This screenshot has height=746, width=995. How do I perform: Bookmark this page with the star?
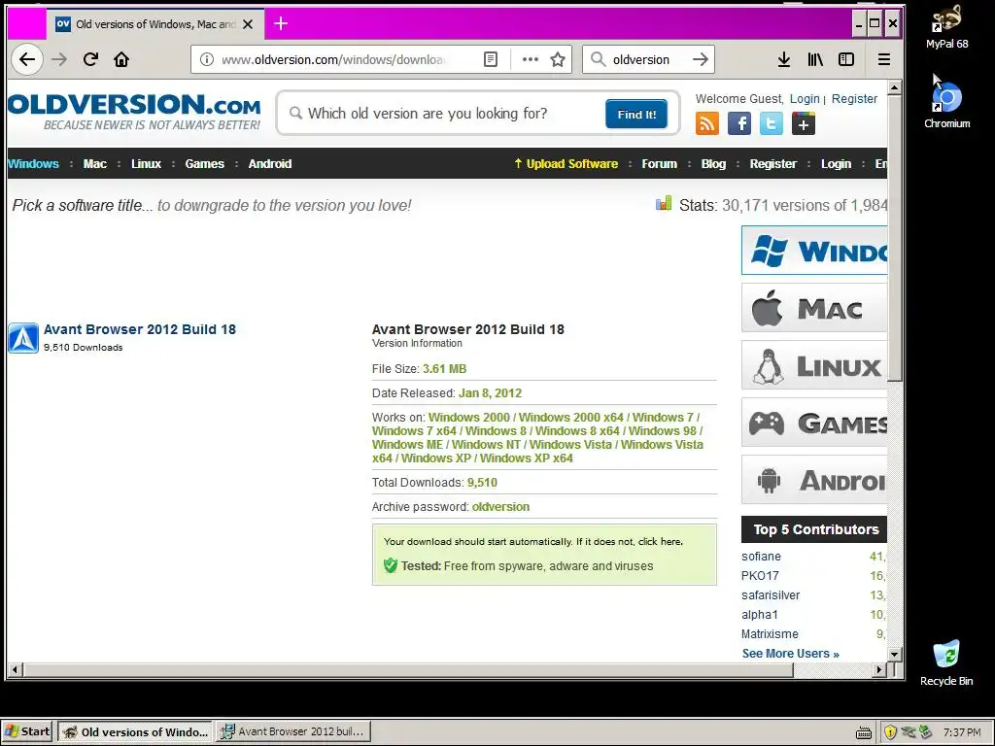558,59
